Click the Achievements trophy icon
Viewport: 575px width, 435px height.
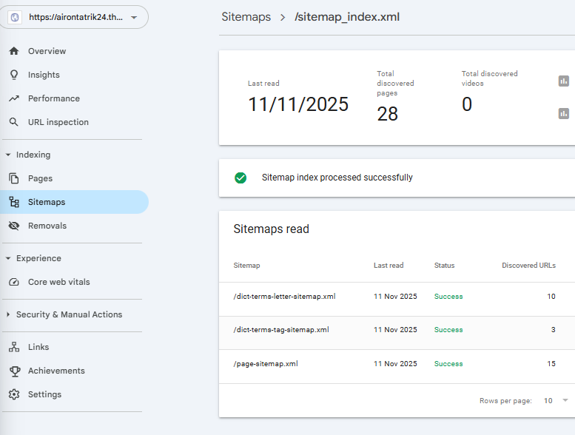click(13, 371)
